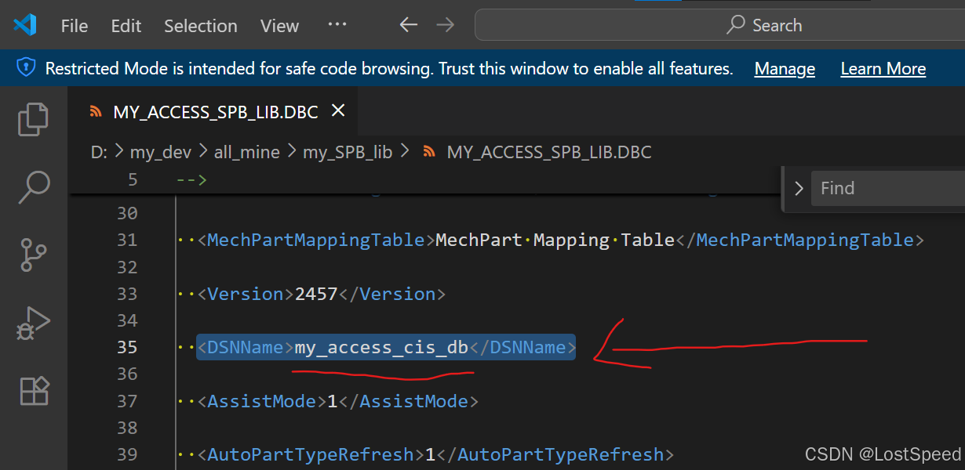Click the top Search command box
This screenshot has height=470, width=965.
pos(718,25)
